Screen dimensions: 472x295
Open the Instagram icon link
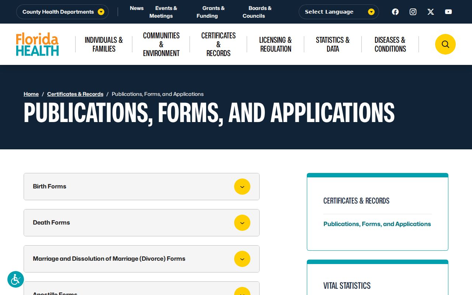click(413, 12)
